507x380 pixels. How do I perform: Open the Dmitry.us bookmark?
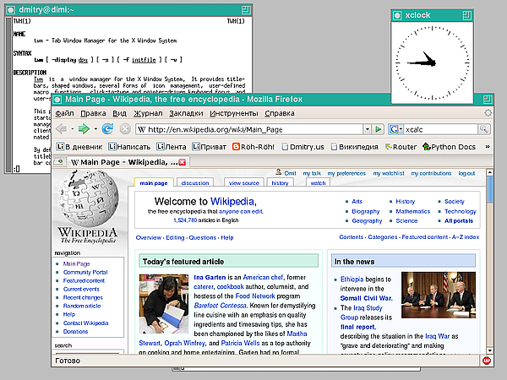point(303,147)
